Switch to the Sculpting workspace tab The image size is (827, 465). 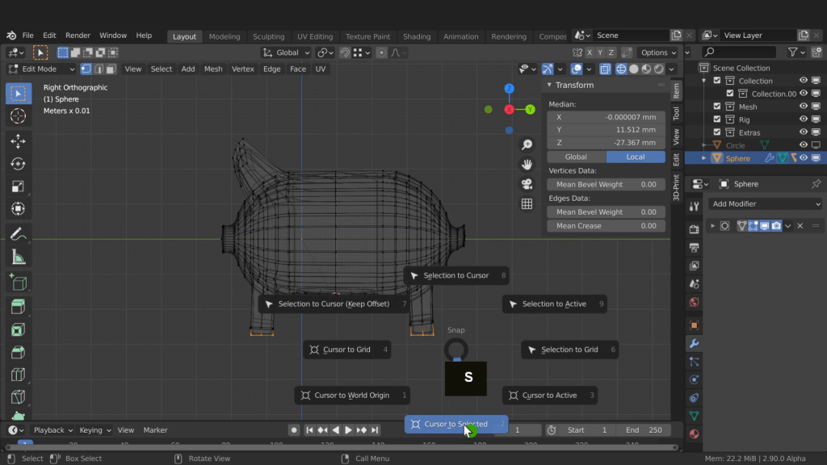[x=268, y=36]
